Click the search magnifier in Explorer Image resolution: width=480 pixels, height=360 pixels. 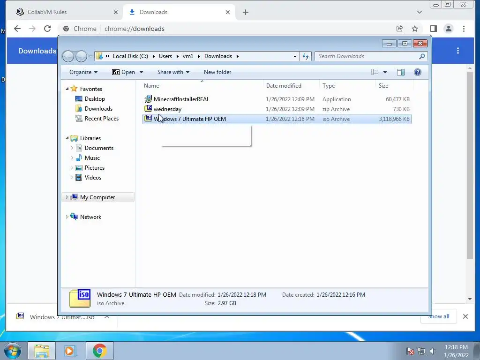click(x=422, y=56)
